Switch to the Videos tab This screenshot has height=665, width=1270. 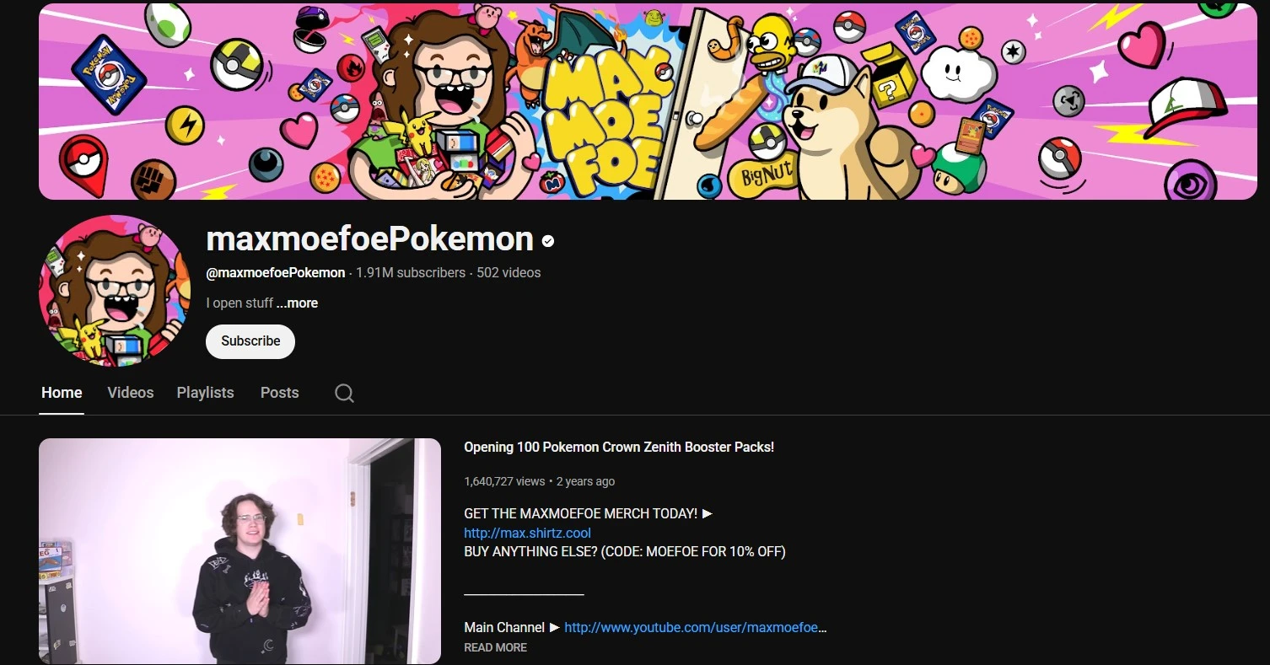click(x=130, y=393)
